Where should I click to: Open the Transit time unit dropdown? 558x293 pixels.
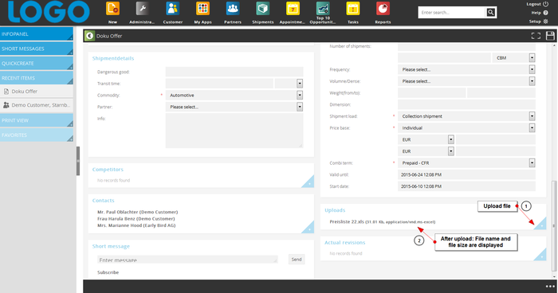click(x=300, y=84)
